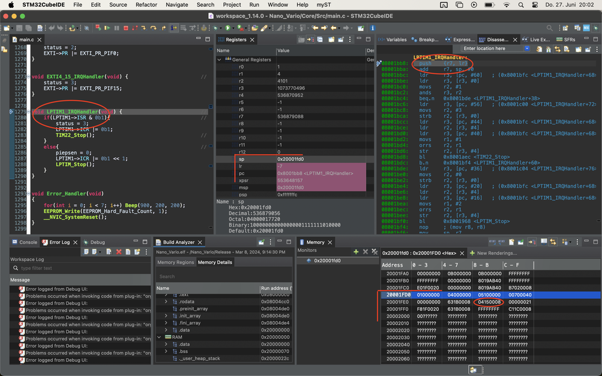Click the Terminate (red stop) button
The width and height of the screenshot is (602, 376).
click(125, 28)
